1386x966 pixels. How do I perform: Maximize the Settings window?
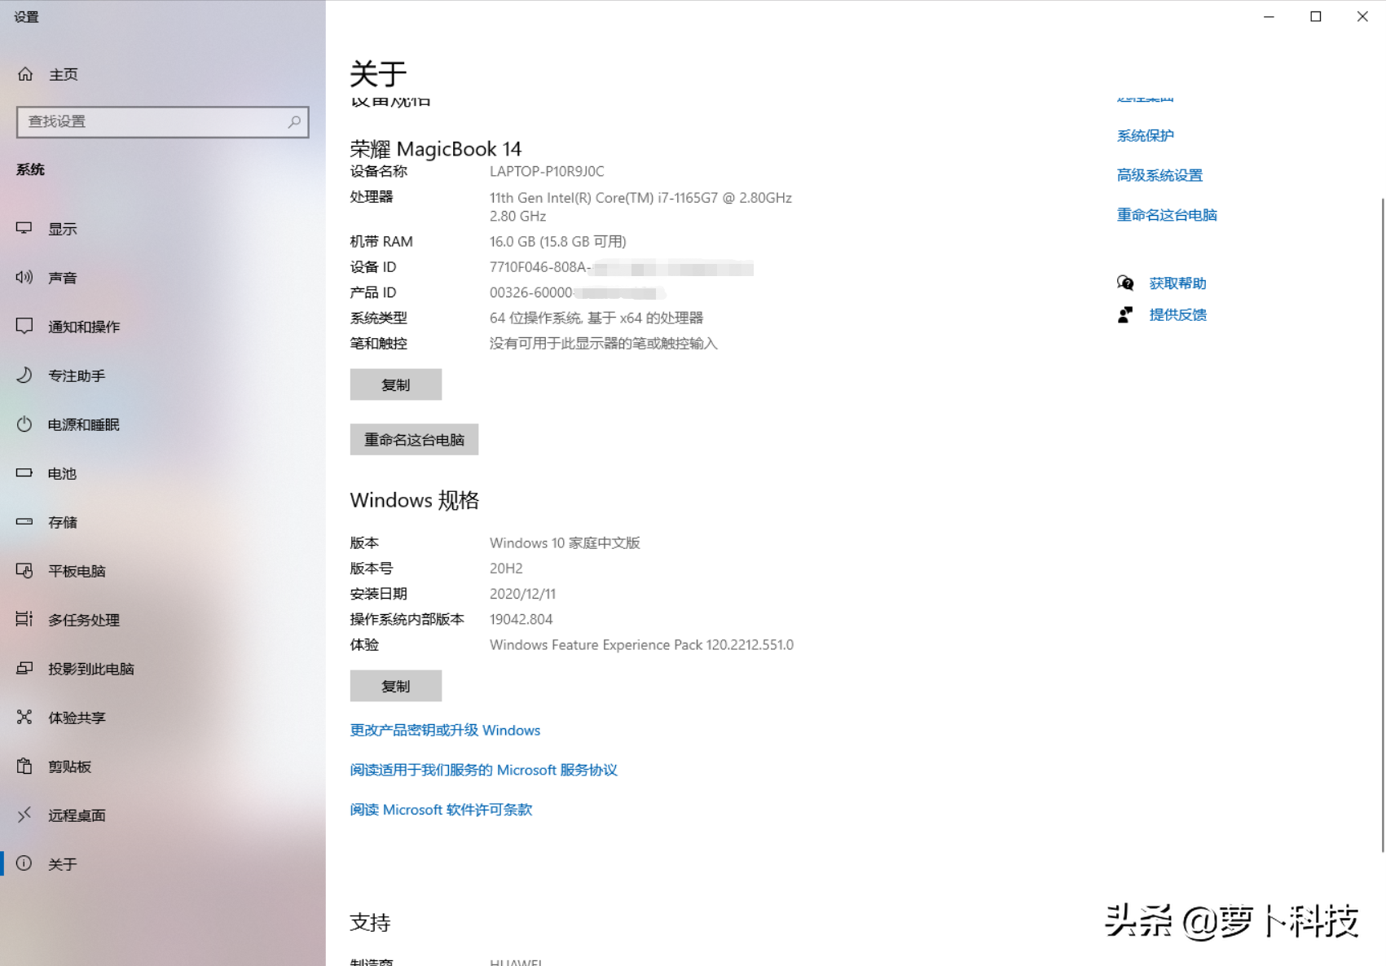click(1315, 16)
